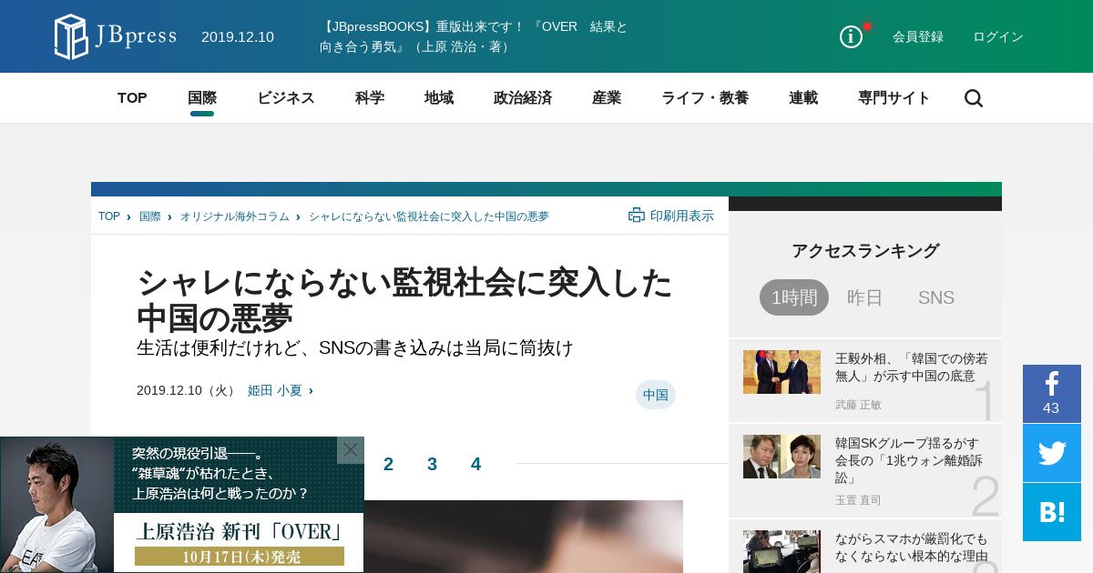Select ビジネス navigation menu item
Viewport: 1093px width, 573px height.
click(x=286, y=98)
